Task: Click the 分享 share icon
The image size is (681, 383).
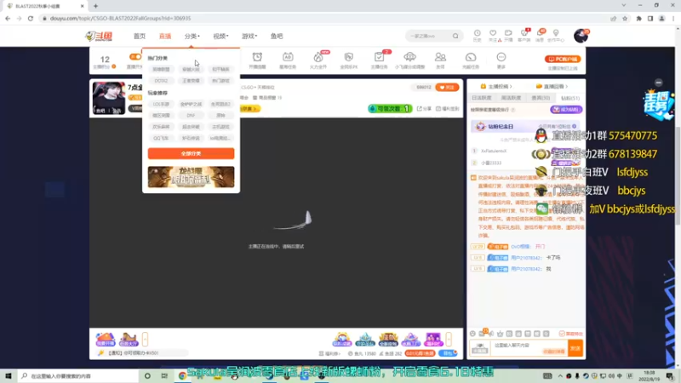Action: coord(424,109)
